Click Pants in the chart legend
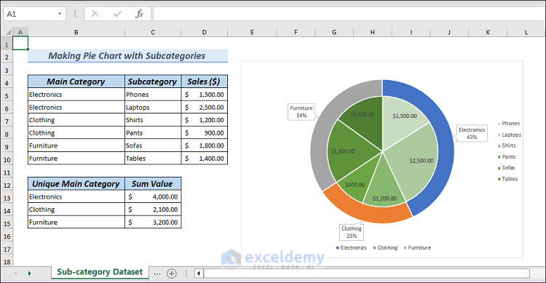 pos(507,156)
